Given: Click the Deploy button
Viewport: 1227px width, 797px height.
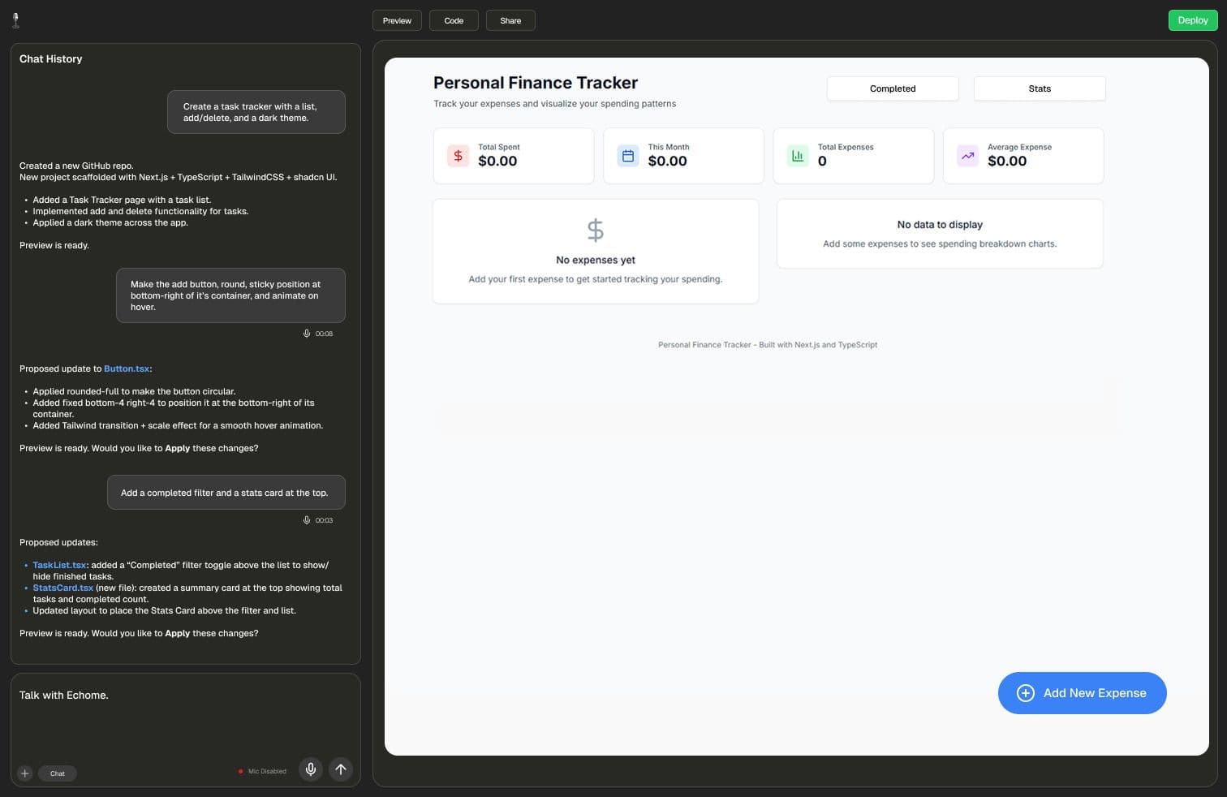Looking at the screenshot, I should click(1192, 20).
